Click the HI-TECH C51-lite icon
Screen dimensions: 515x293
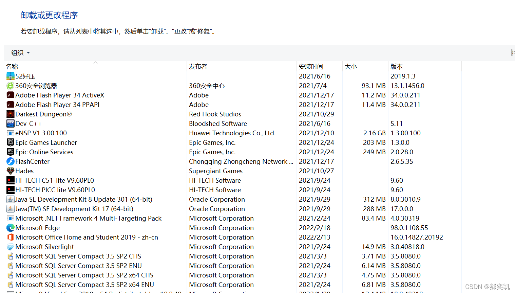click(11, 180)
